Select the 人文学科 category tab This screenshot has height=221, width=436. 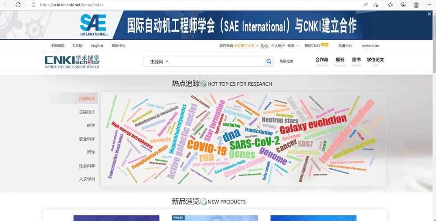coord(87,179)
